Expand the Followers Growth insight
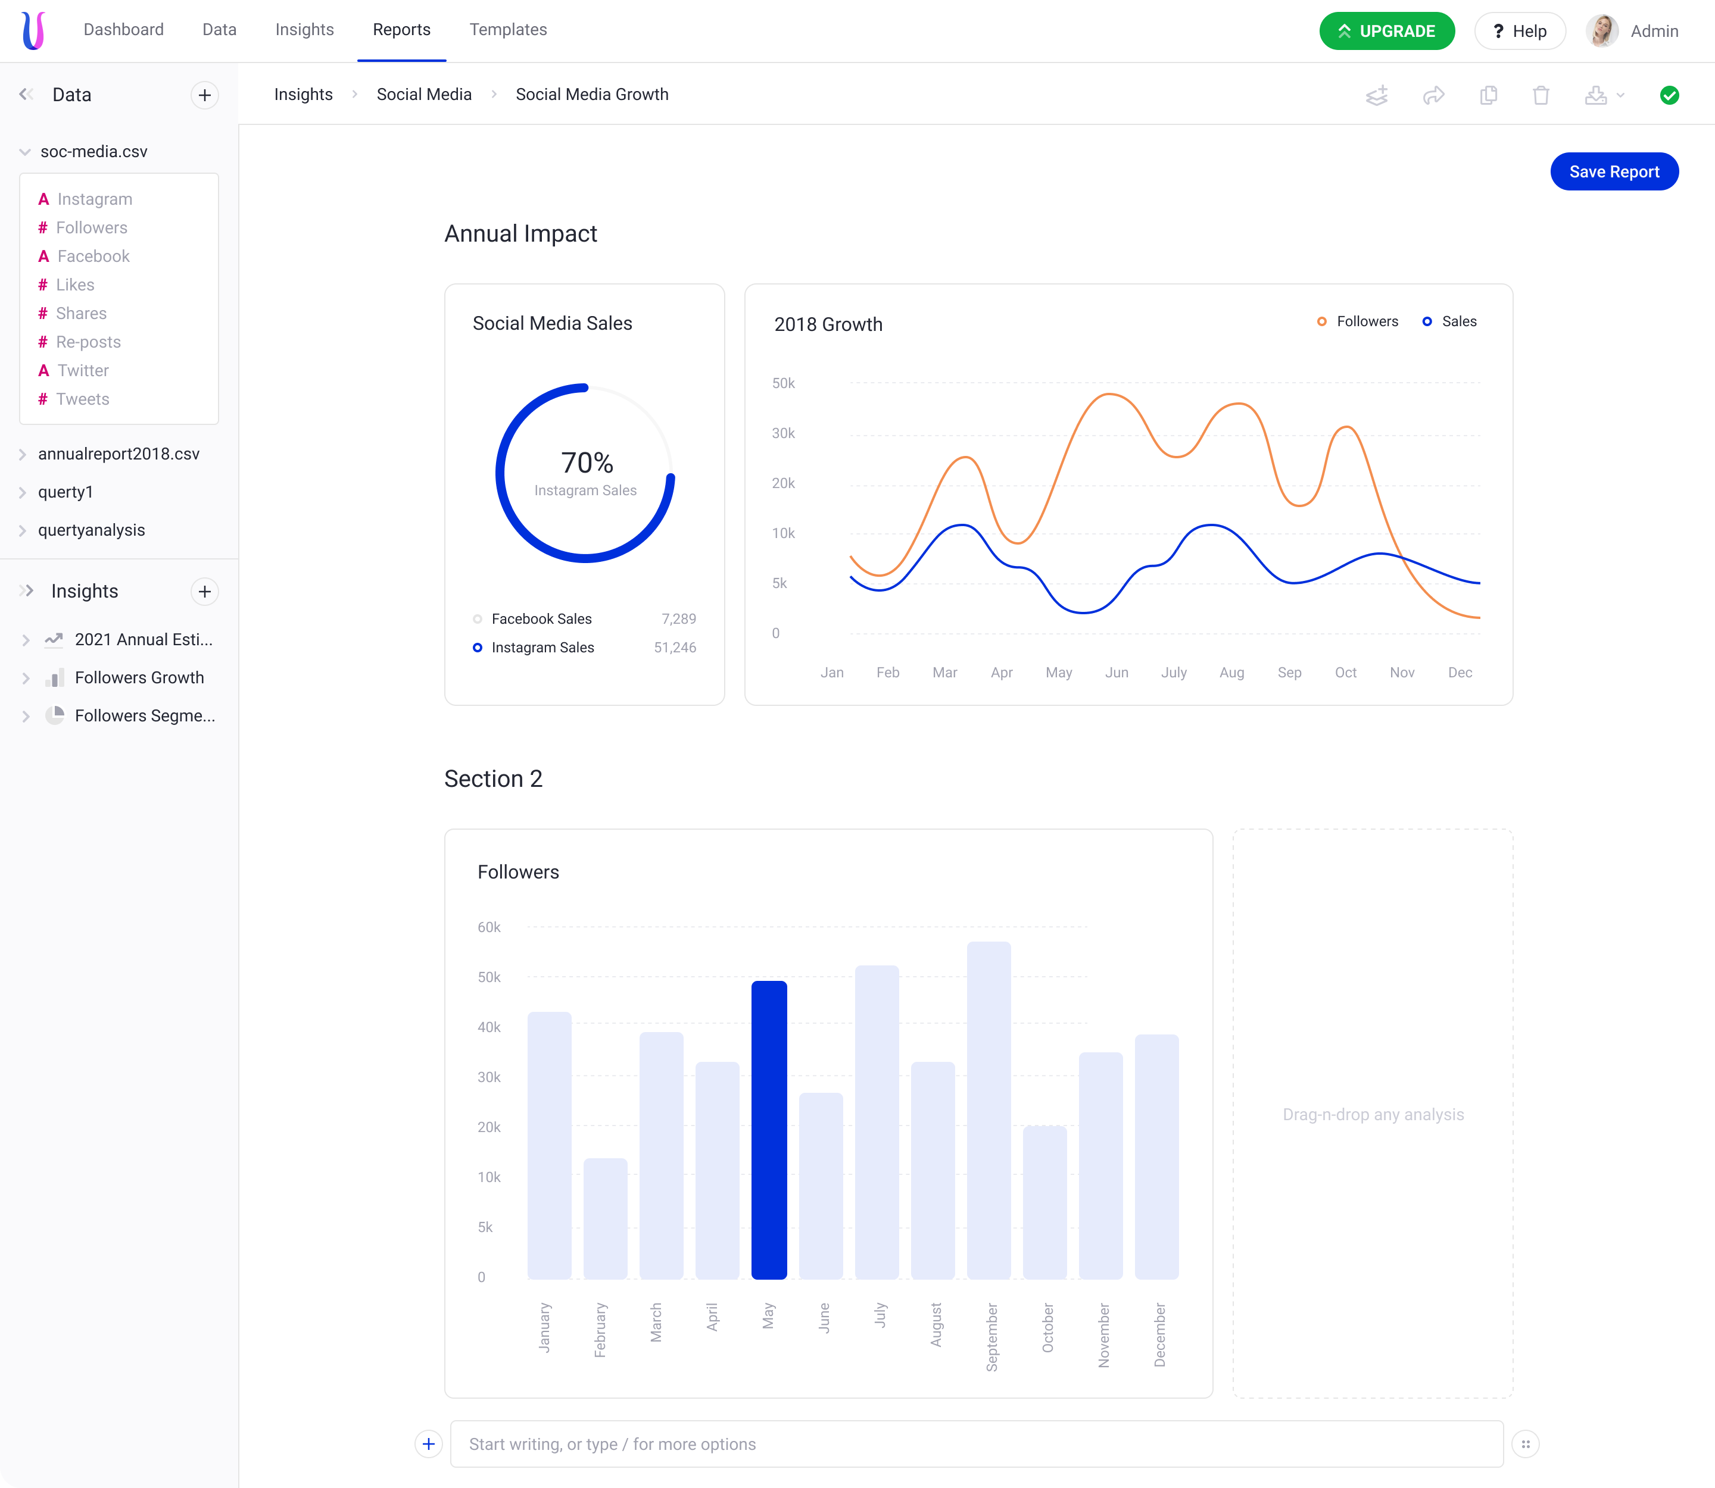 pos(26,679)
